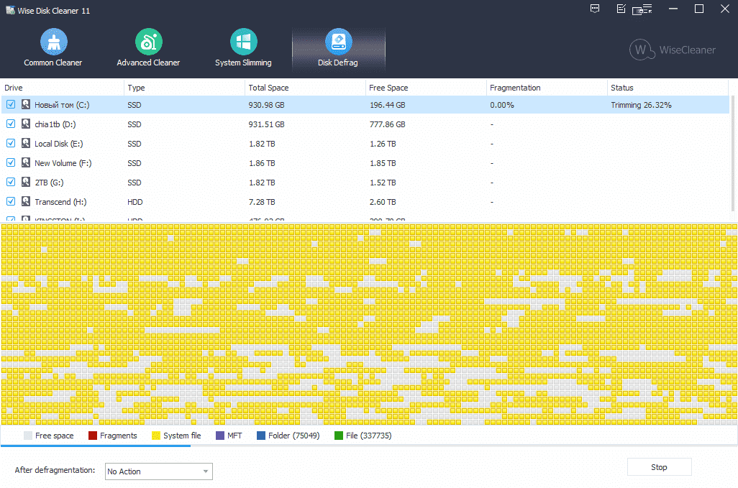The height and width of the screenshot is (488, 738).
Task: Stop the trimming operation
Action: tap(660, 467)
